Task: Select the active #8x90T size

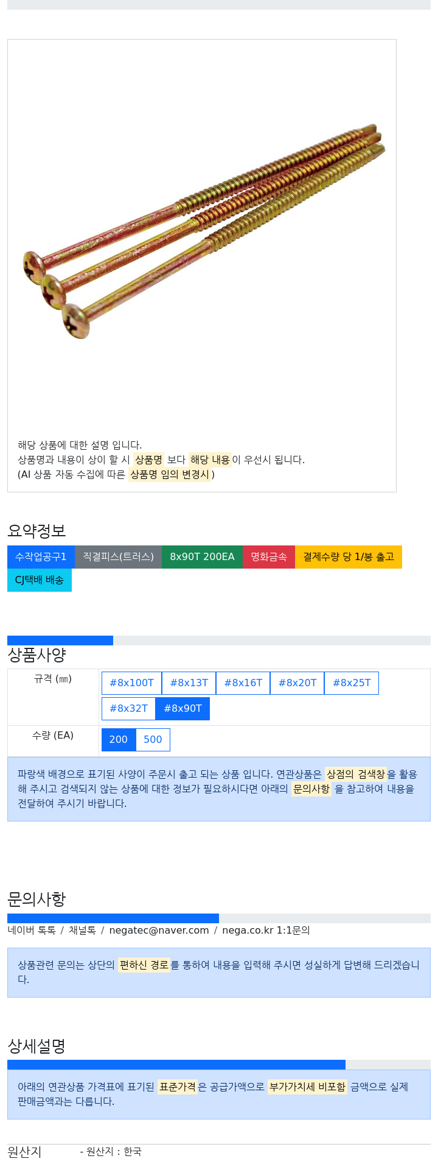Action: click(182, 709)
